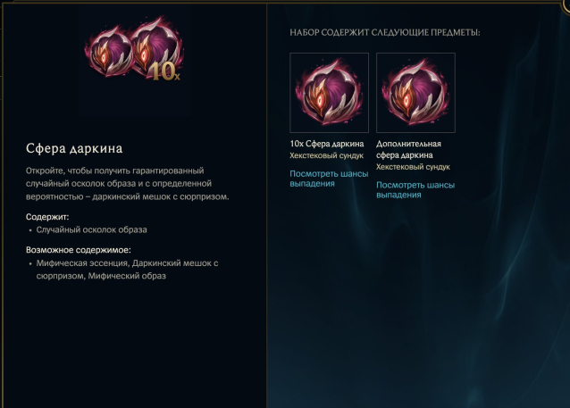Click the Возможное содержимое: section heading
The image size is (570, 408).
point(78,250)
